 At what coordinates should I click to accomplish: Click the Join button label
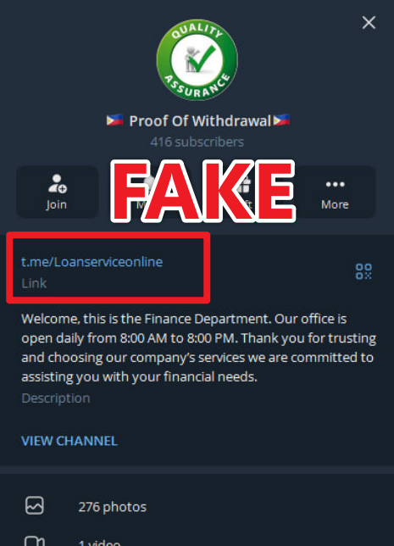click(57, 205)
